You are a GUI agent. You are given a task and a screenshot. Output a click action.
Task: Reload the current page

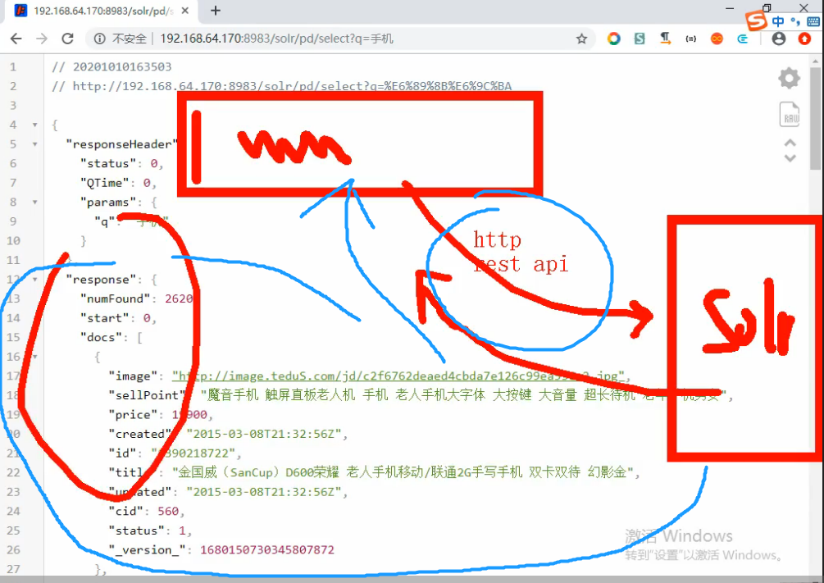click(68, 38)
